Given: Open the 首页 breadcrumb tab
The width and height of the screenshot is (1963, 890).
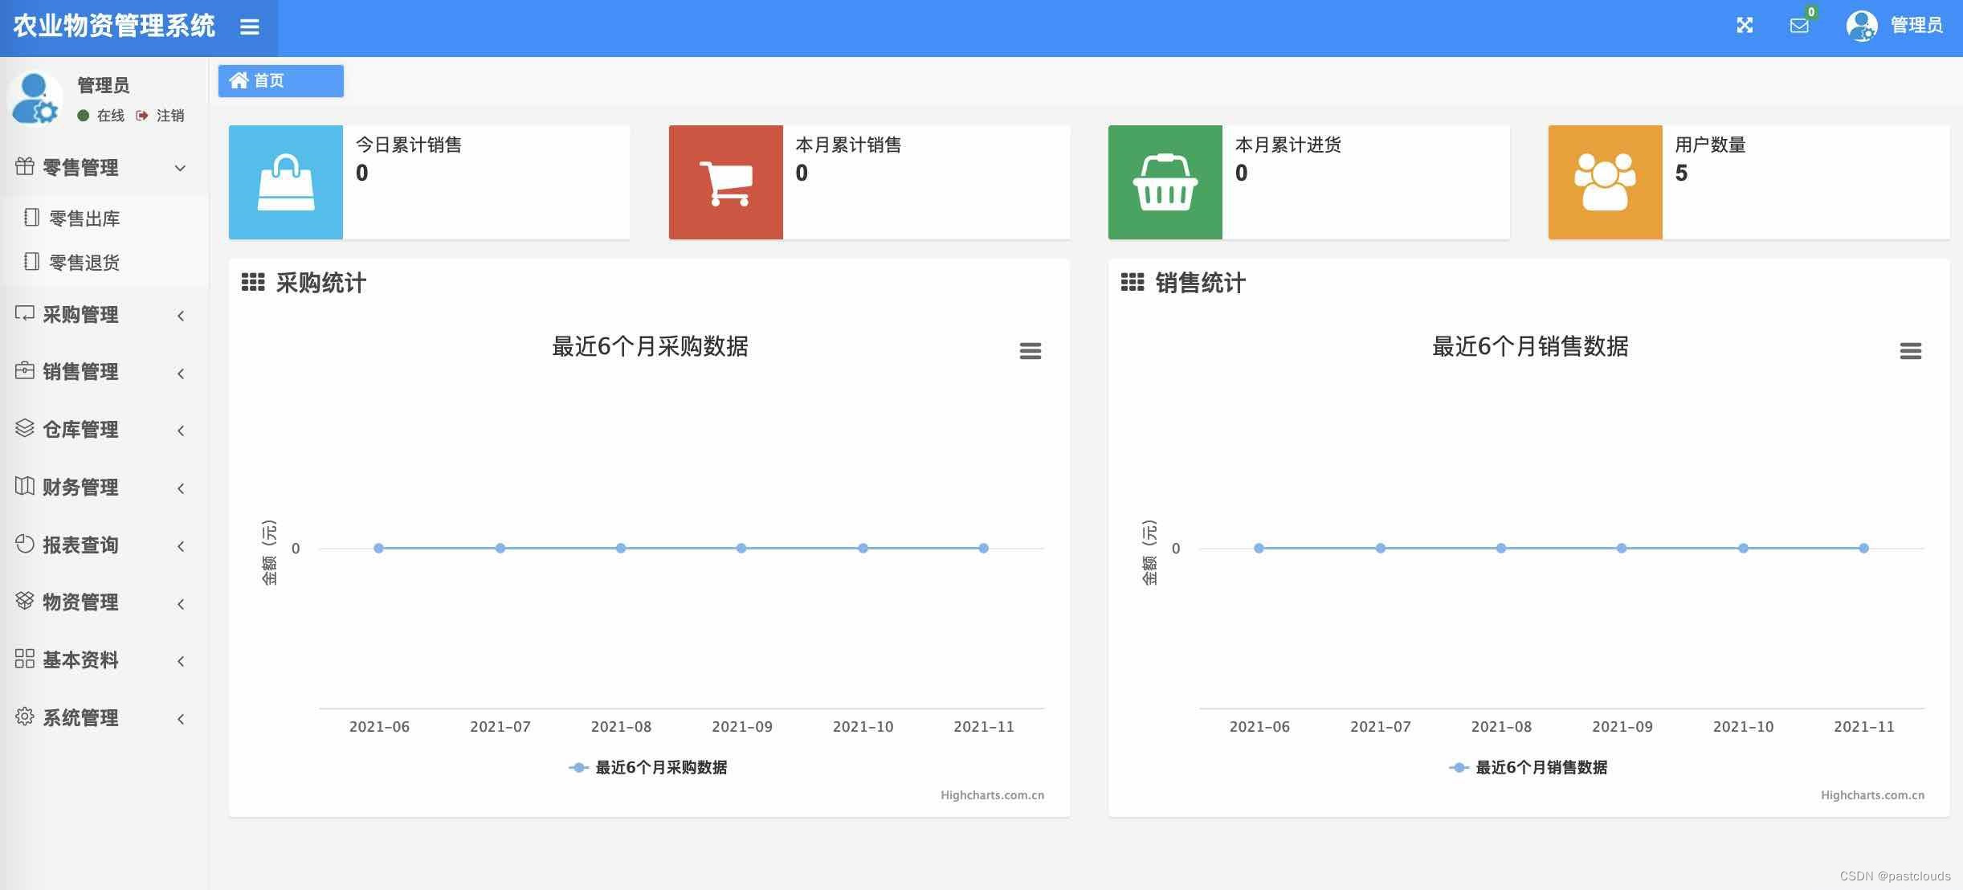Looking at the screenshot, I should click(x=280, y=80).
